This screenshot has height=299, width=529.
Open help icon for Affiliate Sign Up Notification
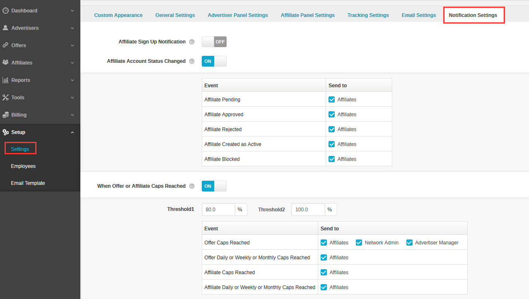coord(192,42)
